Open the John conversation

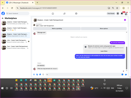pos(15,41)
